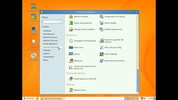Click the Kernel Settings label

coord(111,54)
